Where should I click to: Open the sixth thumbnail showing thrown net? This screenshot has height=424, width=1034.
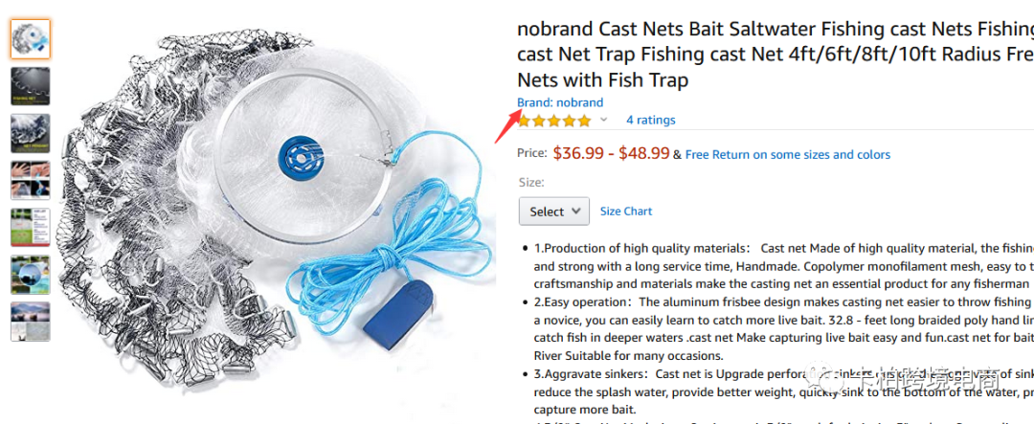[x=31, y=275]
